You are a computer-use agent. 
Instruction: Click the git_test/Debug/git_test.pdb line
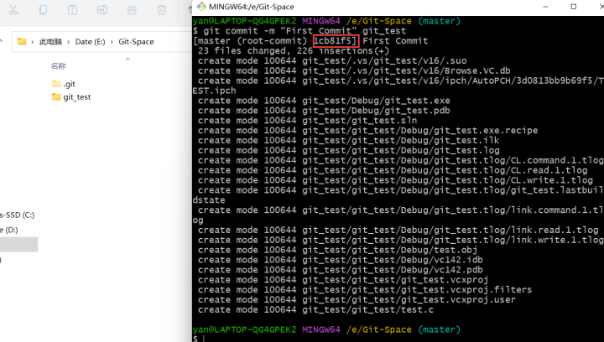324,111
